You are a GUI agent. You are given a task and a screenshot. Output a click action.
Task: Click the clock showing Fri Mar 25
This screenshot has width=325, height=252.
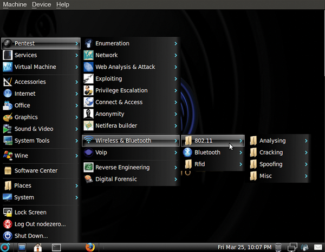244,247
